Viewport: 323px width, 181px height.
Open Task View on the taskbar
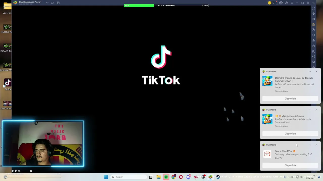tap(151, 177)
